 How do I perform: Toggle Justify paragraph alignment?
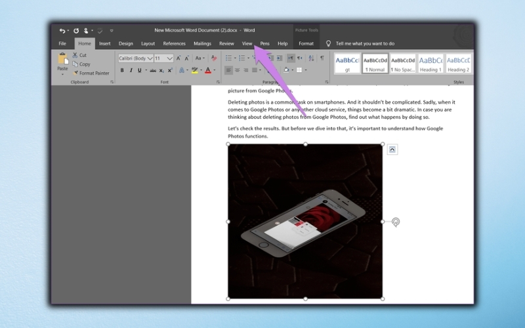point(255,70)
